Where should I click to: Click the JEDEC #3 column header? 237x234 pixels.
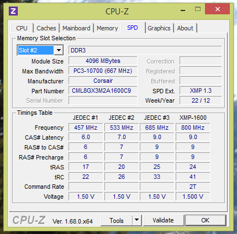(x=157, y=118)
